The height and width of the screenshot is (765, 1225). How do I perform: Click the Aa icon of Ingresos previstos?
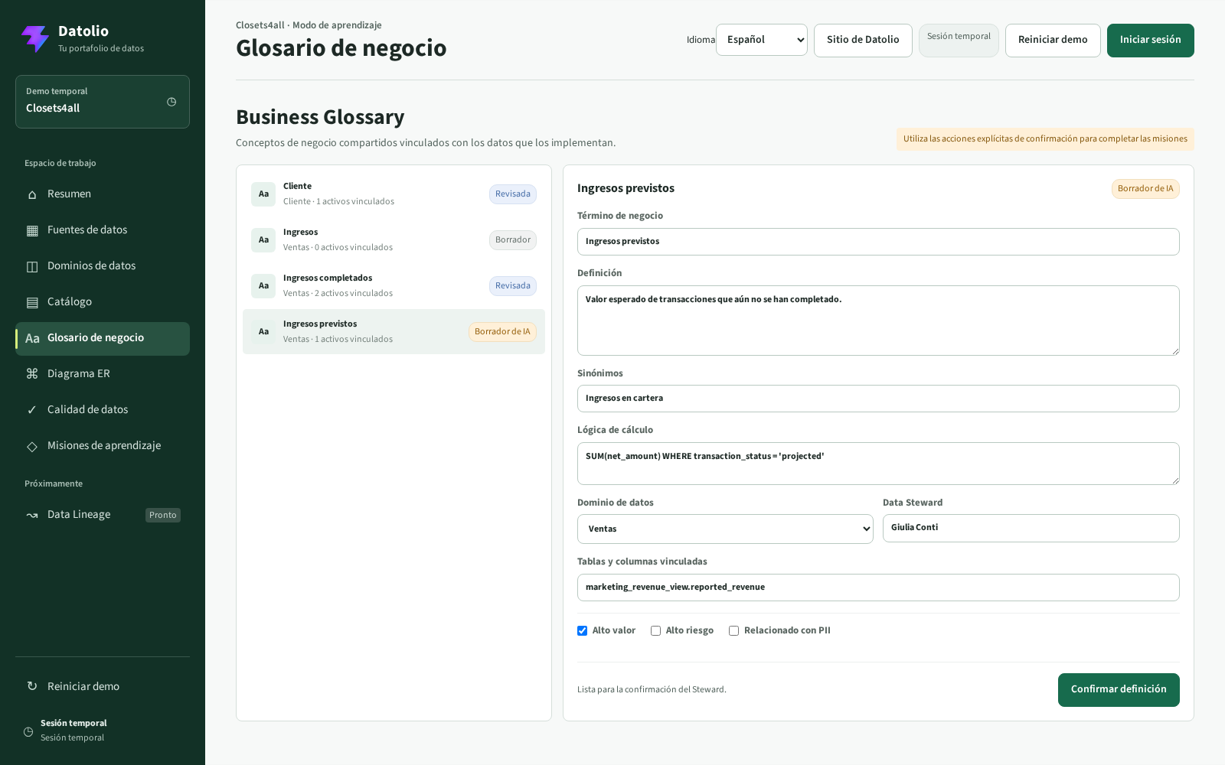coord(263,332)
